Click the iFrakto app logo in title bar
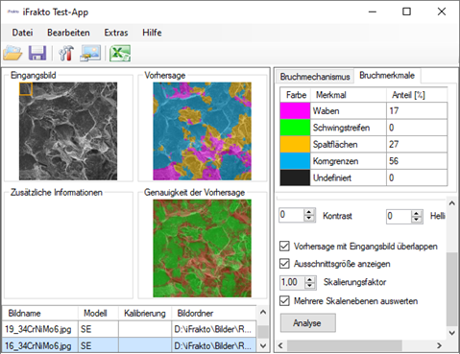The image size is (460, 354). click(13, 12)
